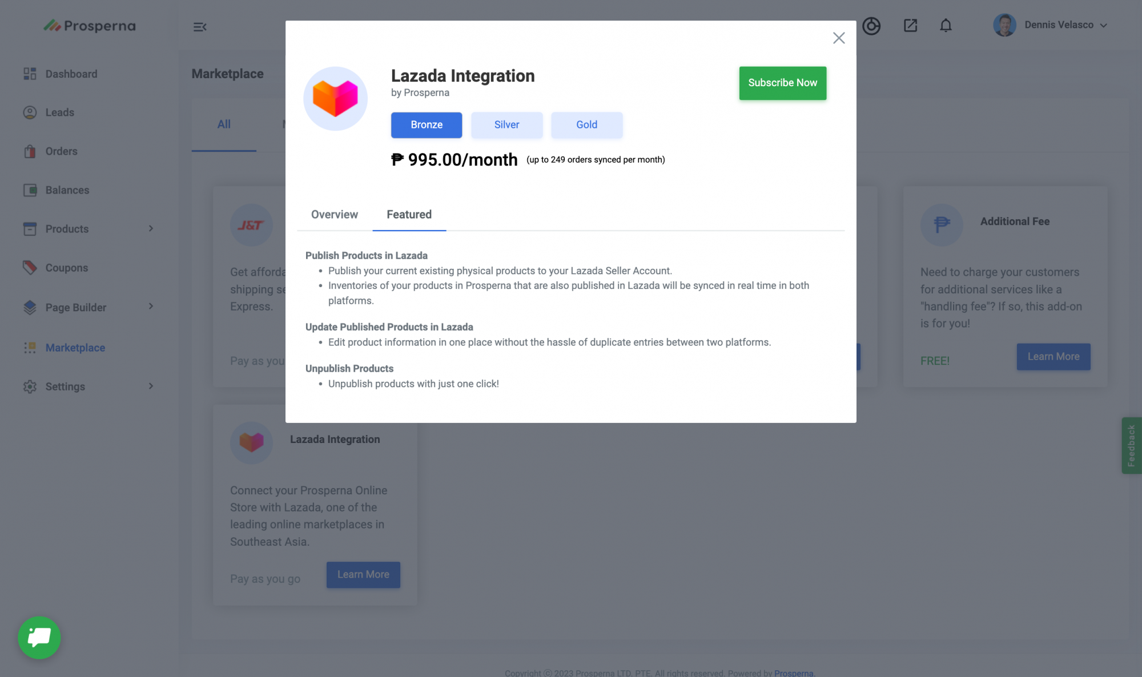Screen dimensions: 1142x677
Task: Expand the Page Builder submenu chevron
Action: (151, 307)
